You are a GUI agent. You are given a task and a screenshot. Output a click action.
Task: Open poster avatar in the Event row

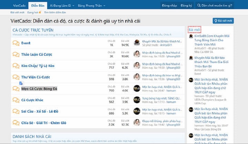(137, 43)
